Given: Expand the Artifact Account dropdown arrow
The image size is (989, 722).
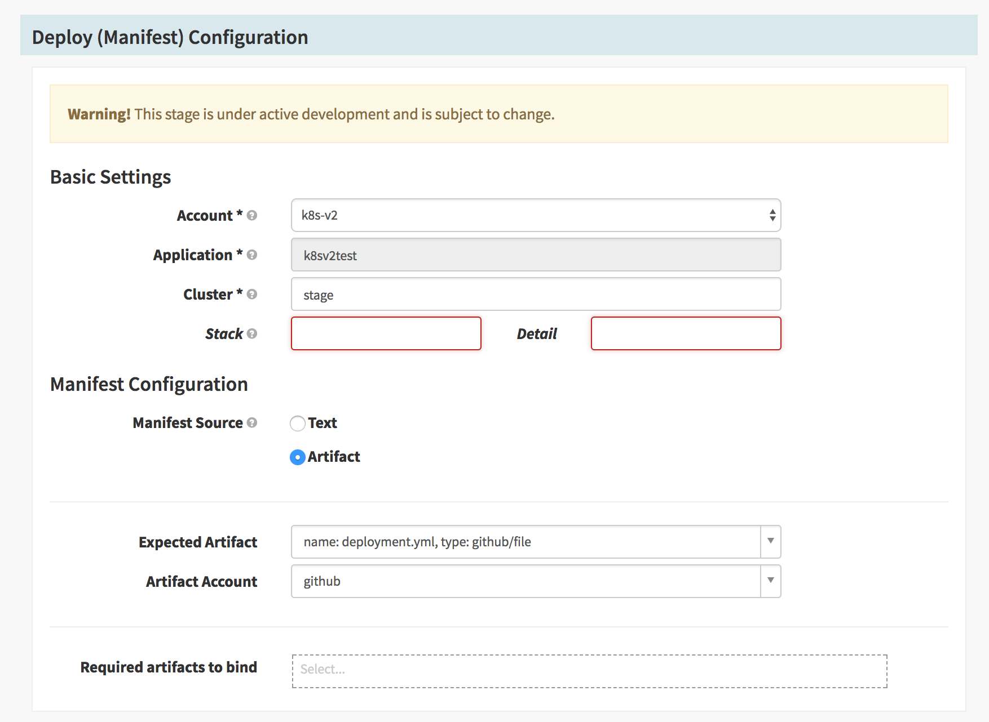Looking at the screenshot, I should coord(770,581).
